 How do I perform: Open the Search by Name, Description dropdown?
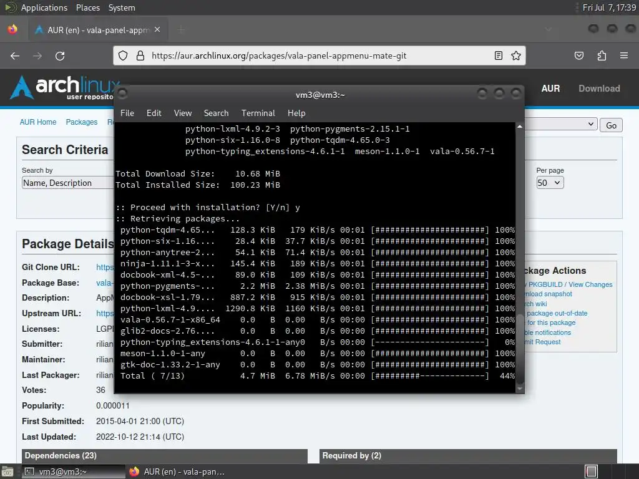[x=67, y=183]
